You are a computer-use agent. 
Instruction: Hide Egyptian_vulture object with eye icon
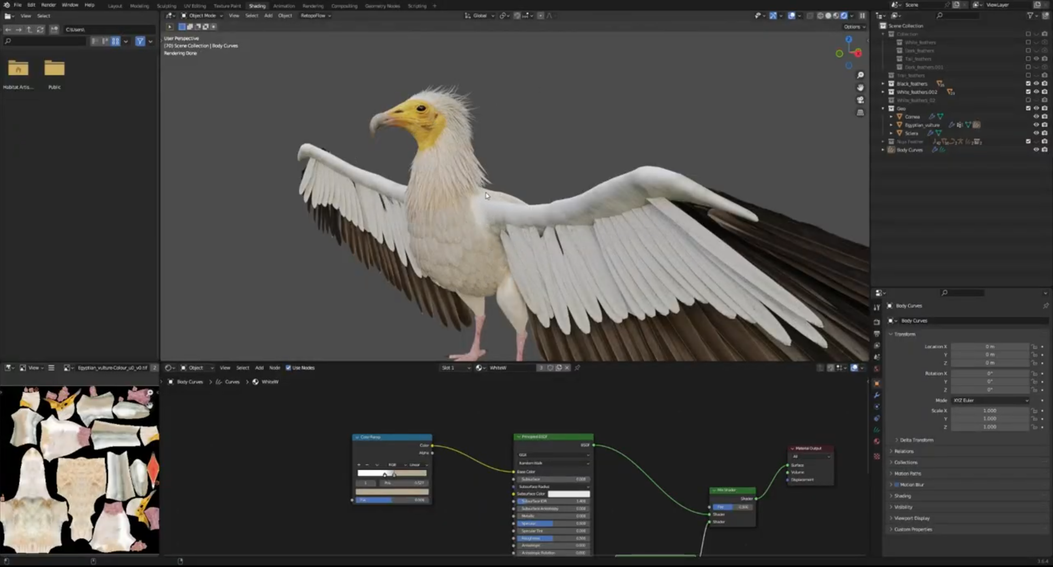click(x=1036, y=125)
